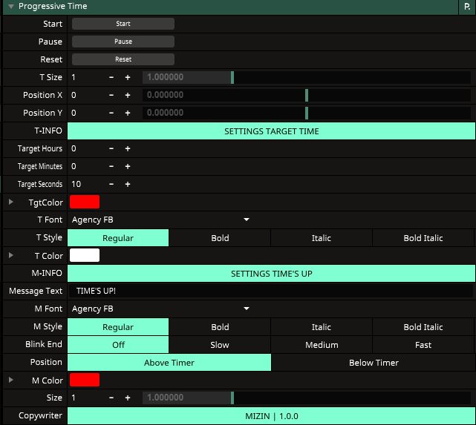476x425 pixels.
Task: Click the Position Y slider
Action: [x=307, y=113]
